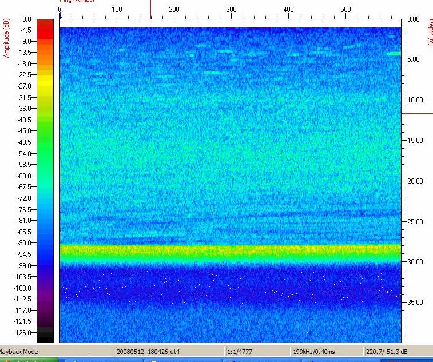Click the yellow band near -27.0 dB
The height and width of the screenshot is (362, 433).
pyautogui.click(x=45, y=85)
